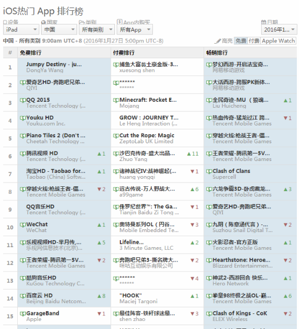Select the 畅销排行 column header
The width and height of the screenshot is (299, 329).
tap(217, 53)
